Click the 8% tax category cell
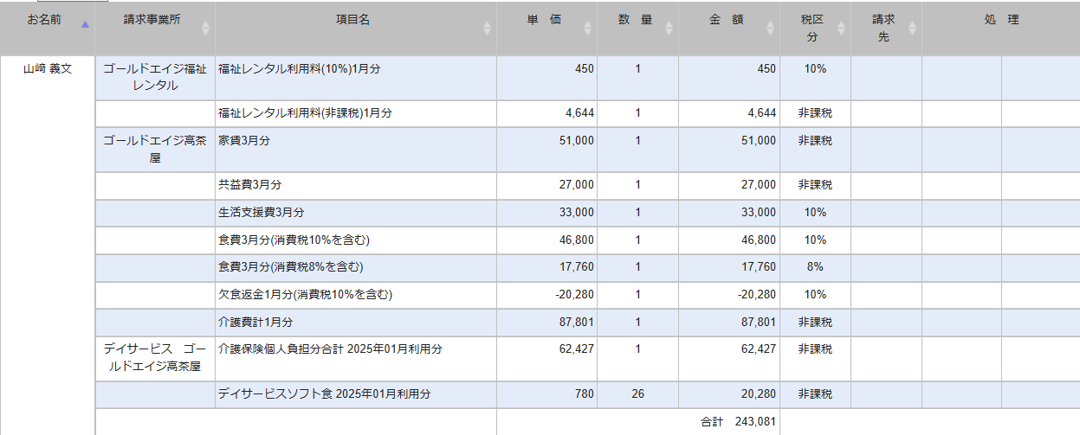Viewport: 1080px width, 435px height. 814,267
